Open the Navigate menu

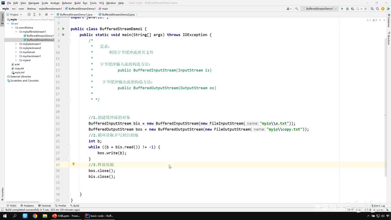(34, 3)
